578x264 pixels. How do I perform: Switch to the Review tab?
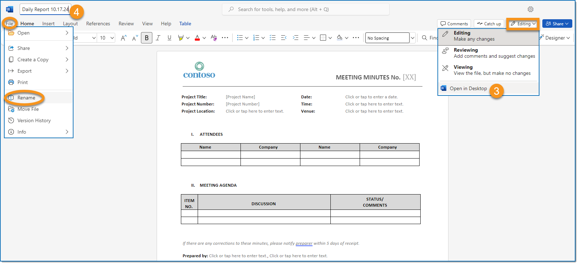tap(126, 24)
